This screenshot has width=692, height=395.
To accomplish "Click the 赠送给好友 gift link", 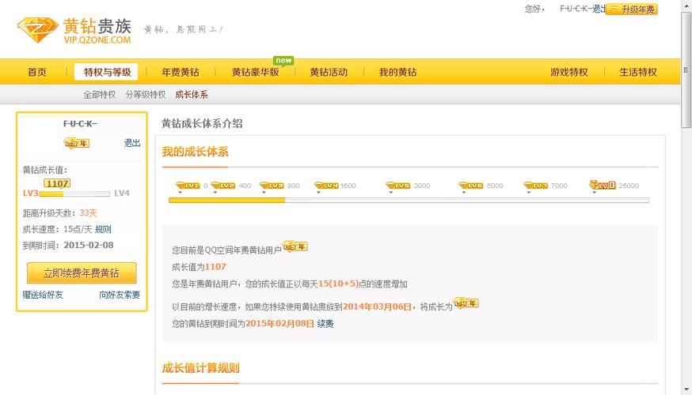I will click(43, 295).
